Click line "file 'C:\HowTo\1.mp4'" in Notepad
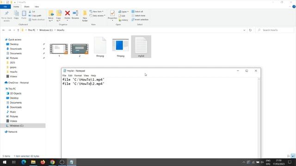This screenshot has height=166, width=296. tap(83, 80)
